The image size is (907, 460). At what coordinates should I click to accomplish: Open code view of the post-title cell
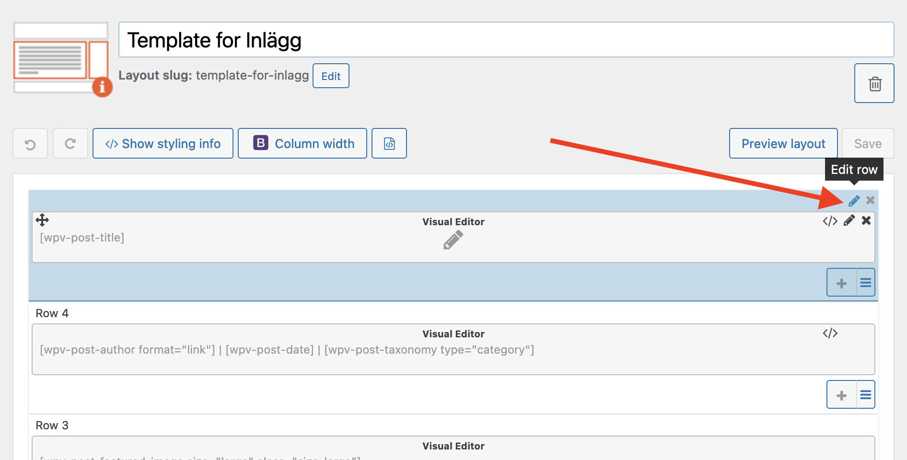coord(830,221)
